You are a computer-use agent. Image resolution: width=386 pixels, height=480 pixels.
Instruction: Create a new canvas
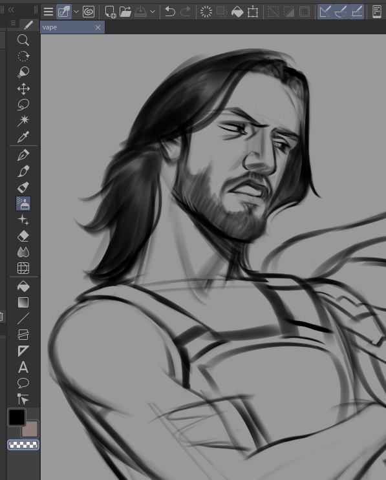(111, 12)
